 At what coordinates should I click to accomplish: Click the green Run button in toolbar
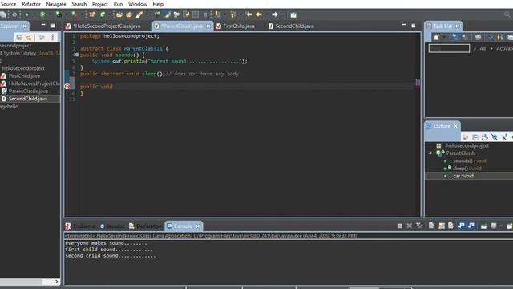tap(42, 14)
